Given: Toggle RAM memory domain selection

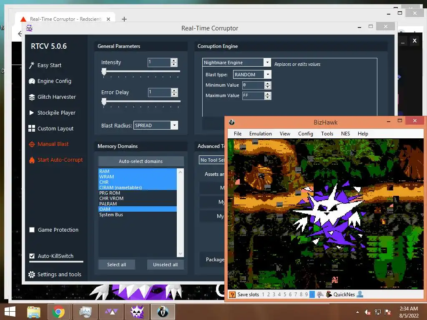Looking at the screenshot, I should 137,171.
